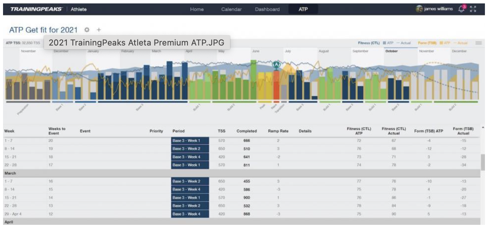This screenshot has height=229, width=491.
Task: Toggle fullscreen with the expand arrows icon
Action: (x=473, y=9)
